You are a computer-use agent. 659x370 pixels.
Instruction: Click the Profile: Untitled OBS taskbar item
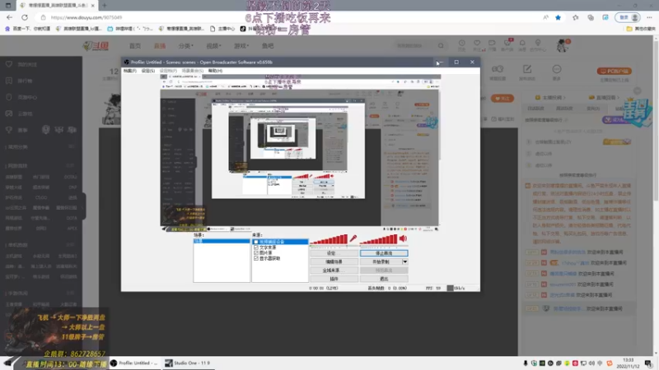click(x=134, y=363)
